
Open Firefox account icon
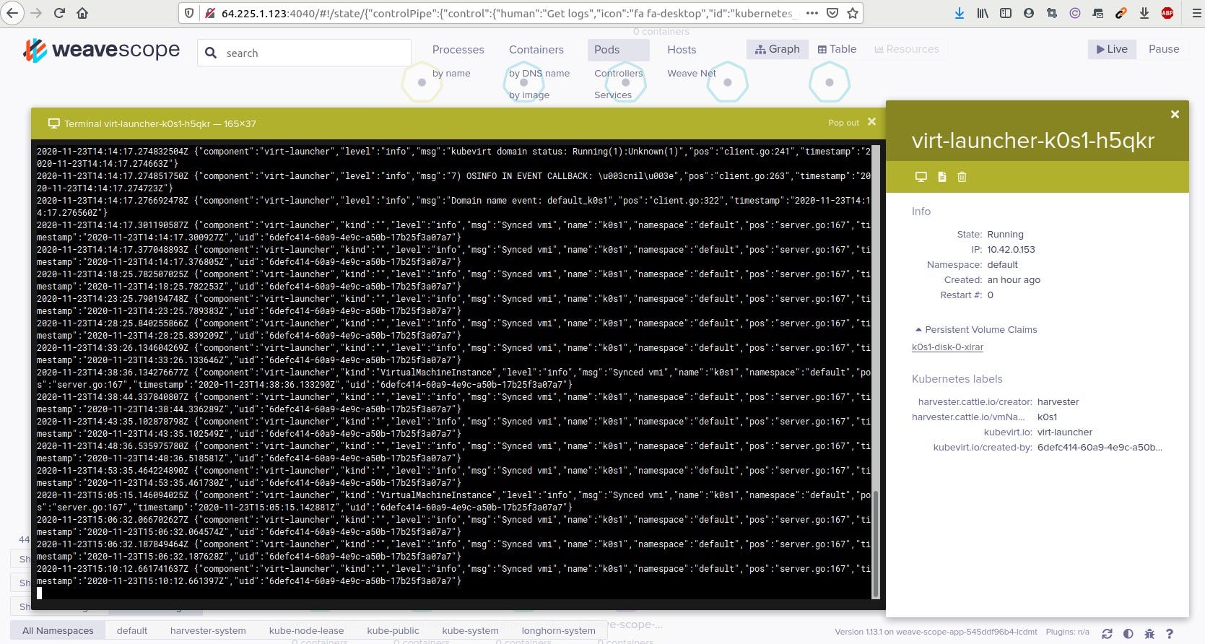tap(1029, 13)
